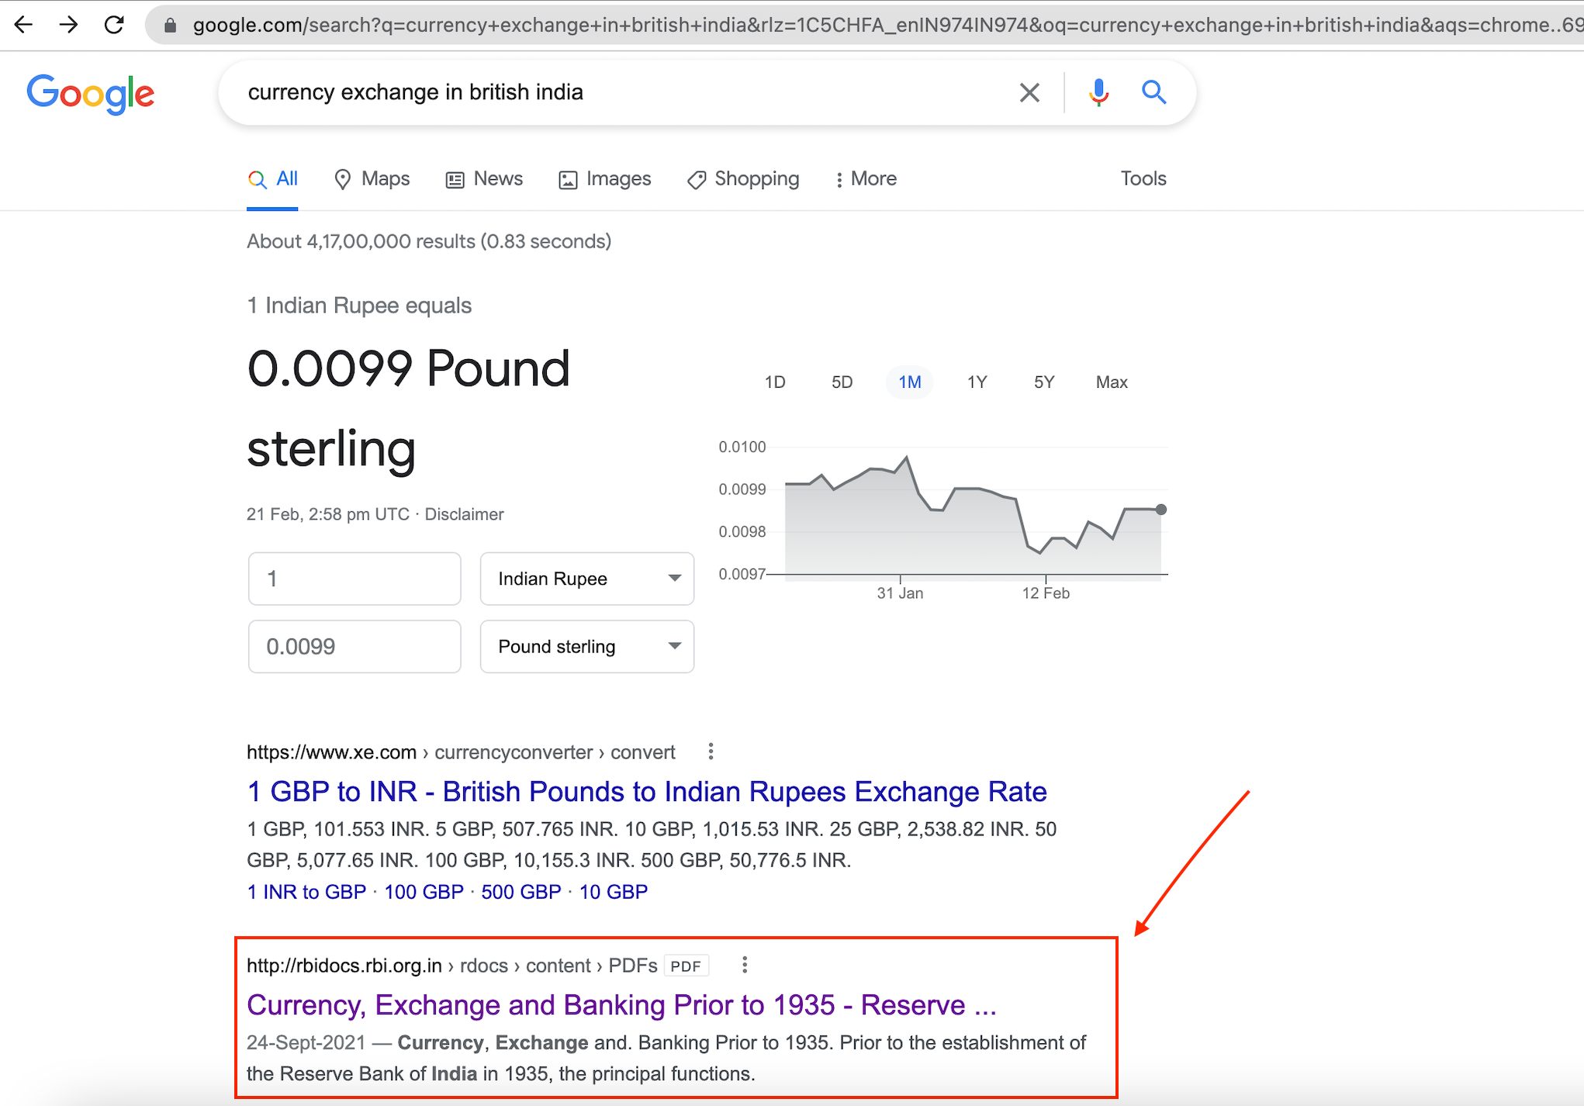Open options menu on the rbidocs.rbi.org.in result
Image resolution: width=1584 pixels, height=1106 pixels.
click(x=744, y=965)
